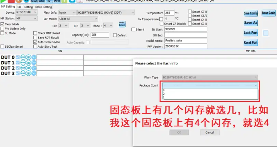Viewport: 277px width, 147px height.
Task: Enable Check RDT Result
Action: click(x=35, y=33)
